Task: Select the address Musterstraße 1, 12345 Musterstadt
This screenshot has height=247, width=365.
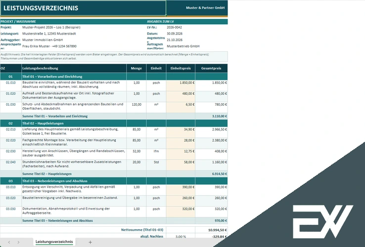Action: (49, 34)
